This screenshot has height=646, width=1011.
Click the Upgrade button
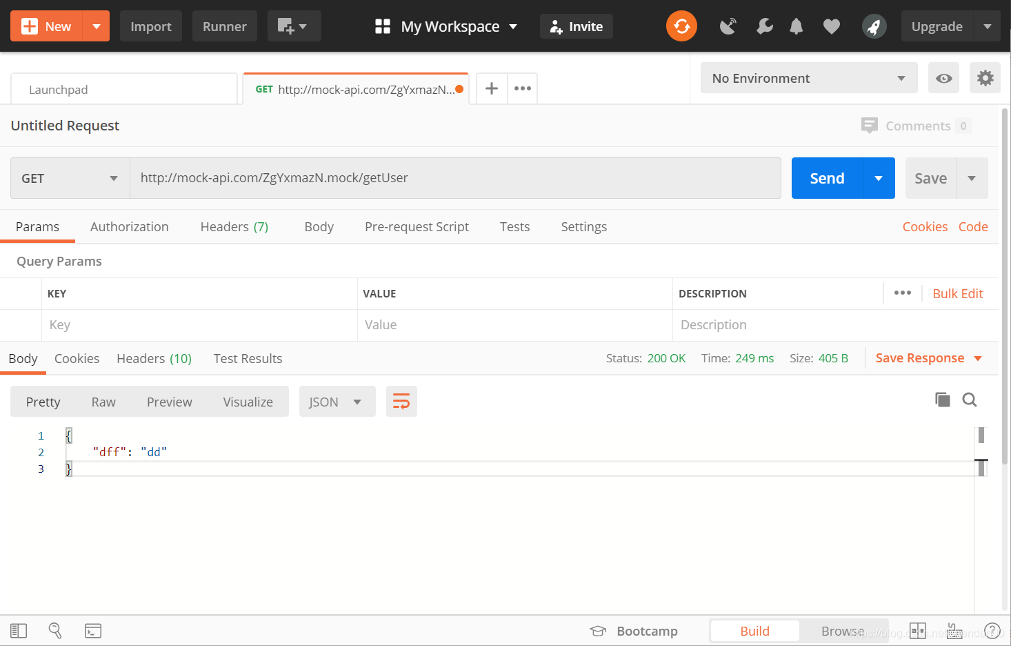(937, 26)
